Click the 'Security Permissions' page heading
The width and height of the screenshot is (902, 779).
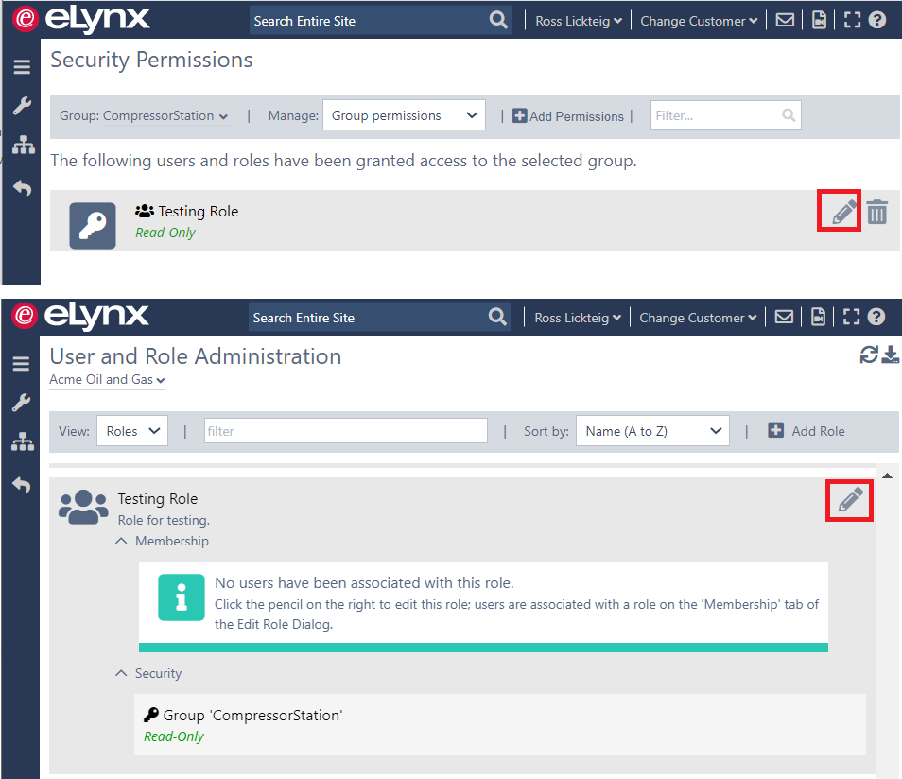(151, 61)
